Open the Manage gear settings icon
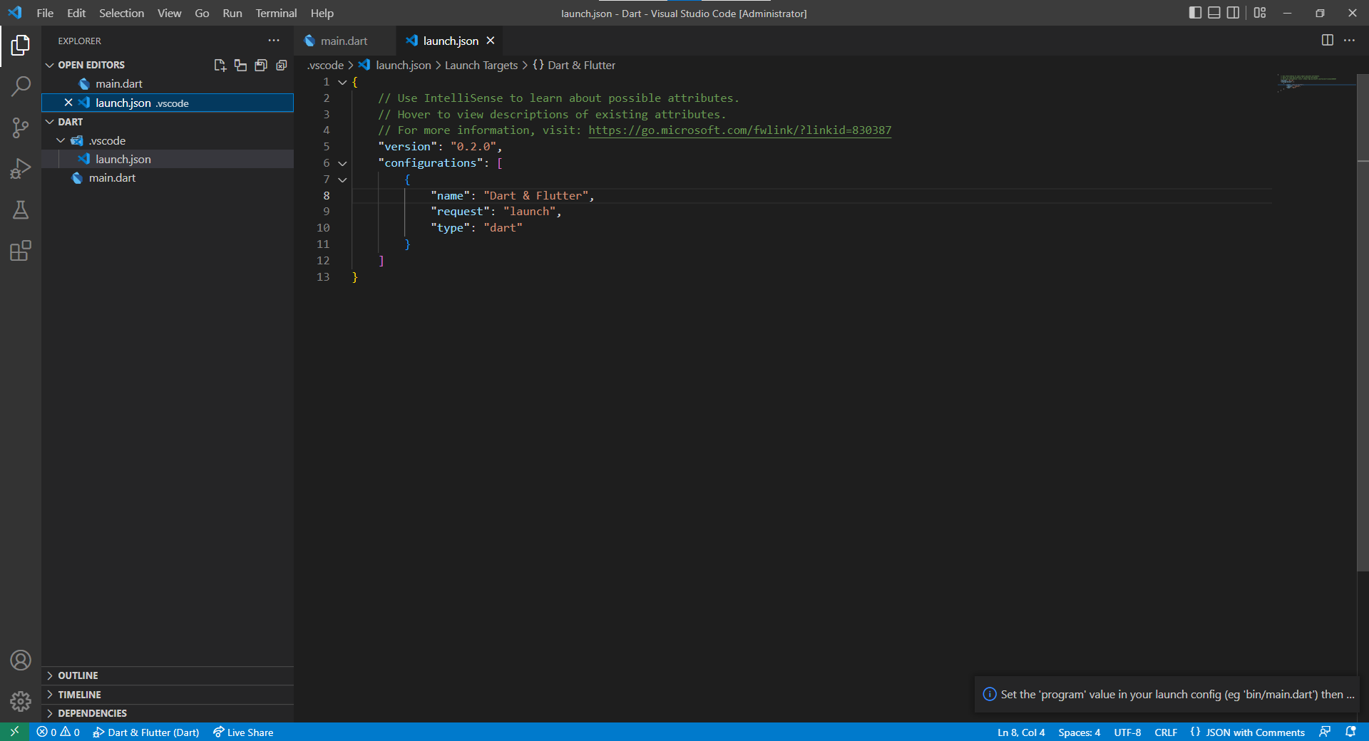Viewport: 1369px width, 741px height. 20,702
